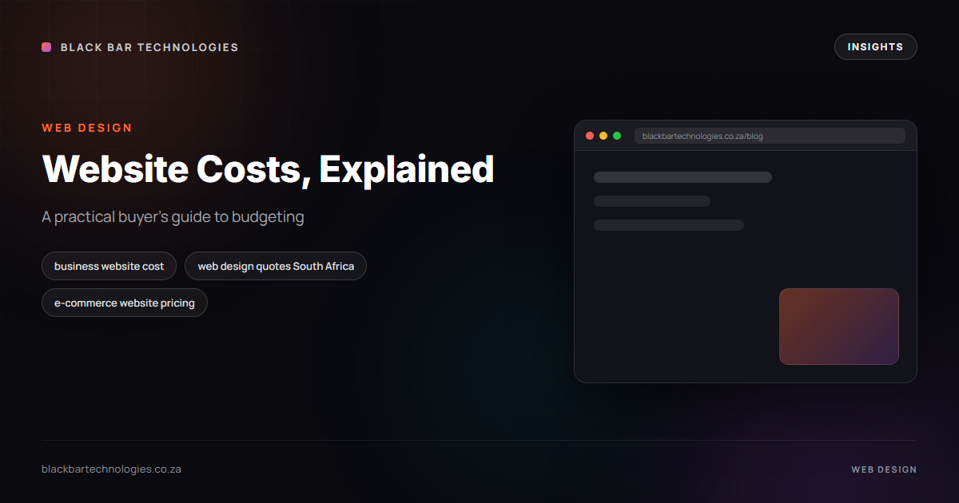Click 'A practical buyer's guide to budgeting' subtitle
Viewport: 959px width, 503px height.
tap(173, 217)
